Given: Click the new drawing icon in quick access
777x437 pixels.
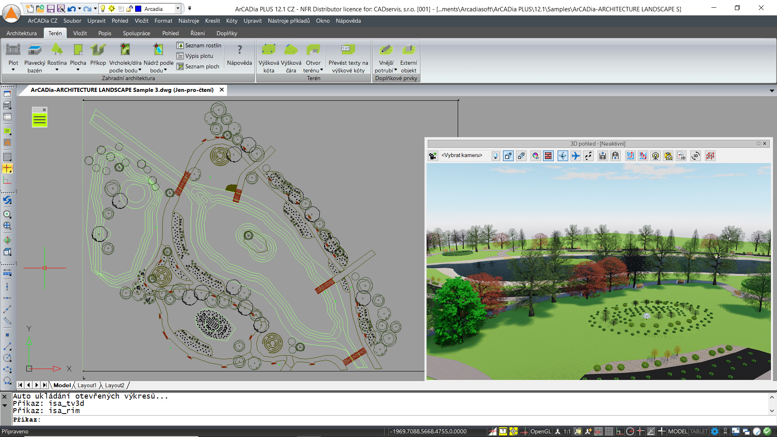Looking at the screenshot, I should click(x=30, y=8).
